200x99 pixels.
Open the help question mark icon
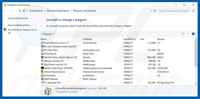click(193, 34)
